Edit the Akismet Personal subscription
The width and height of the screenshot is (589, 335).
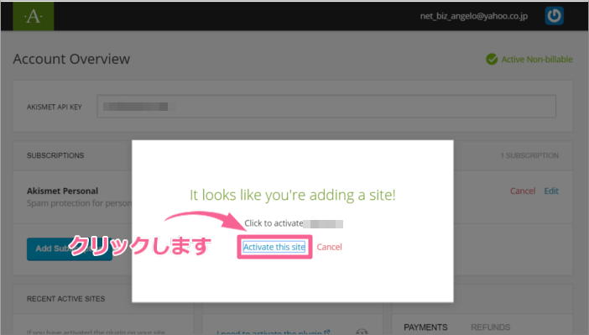(x=551, y=191)
